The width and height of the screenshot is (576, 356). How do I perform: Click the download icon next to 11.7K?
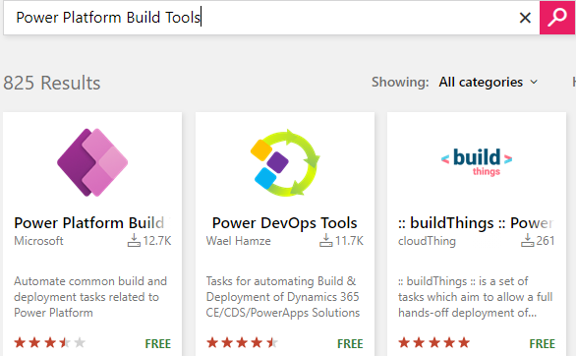tap(325, 240)
